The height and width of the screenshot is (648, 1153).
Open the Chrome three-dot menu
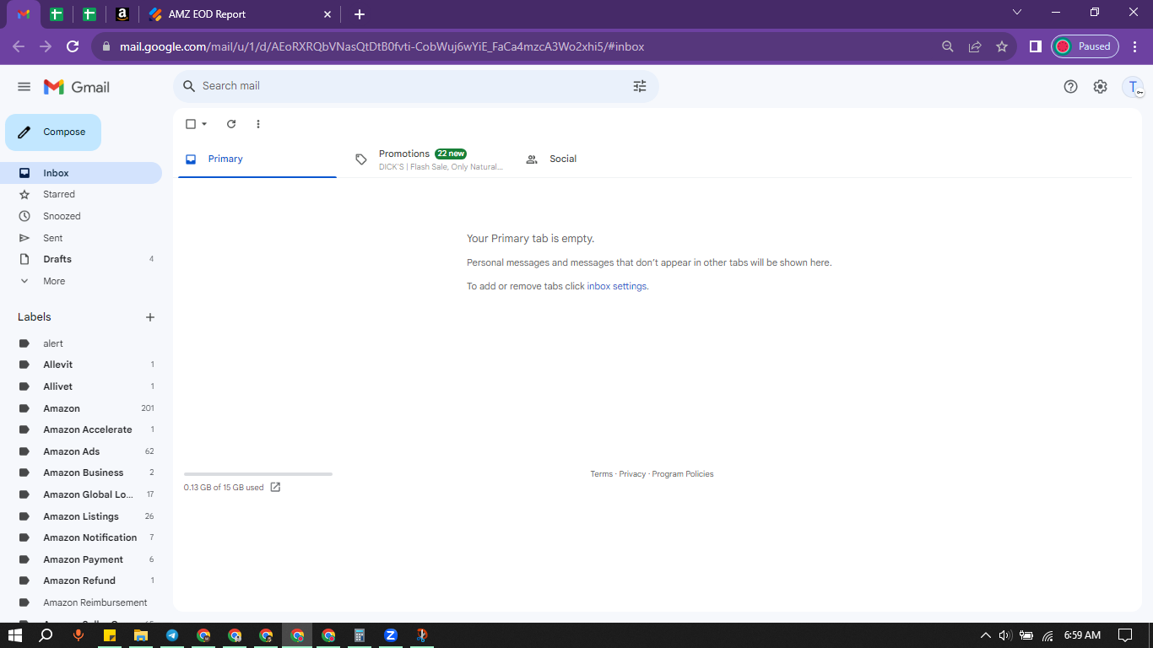tap(1134, 46)
